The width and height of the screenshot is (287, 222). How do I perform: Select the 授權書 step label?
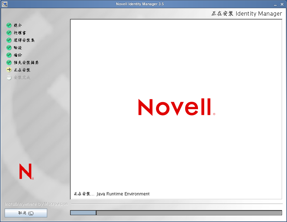point(20,33)
